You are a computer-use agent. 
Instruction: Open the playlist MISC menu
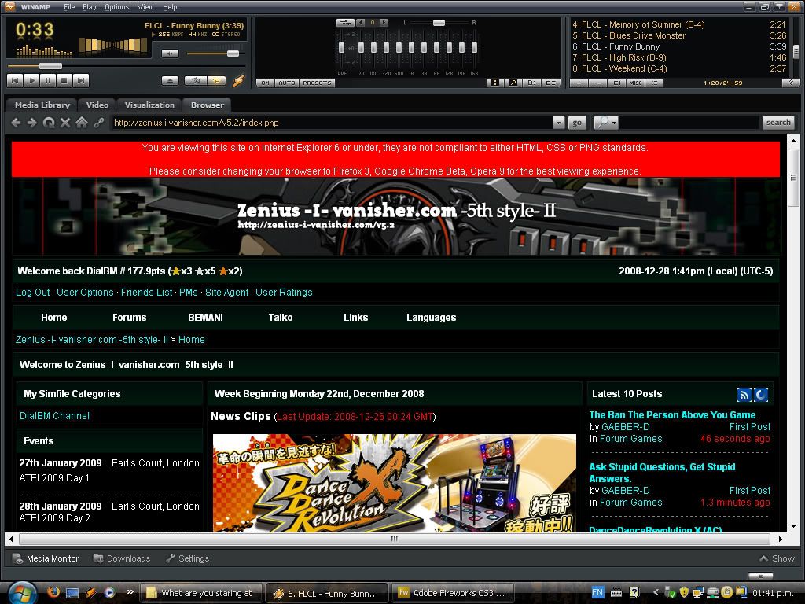tap(635, 83)
